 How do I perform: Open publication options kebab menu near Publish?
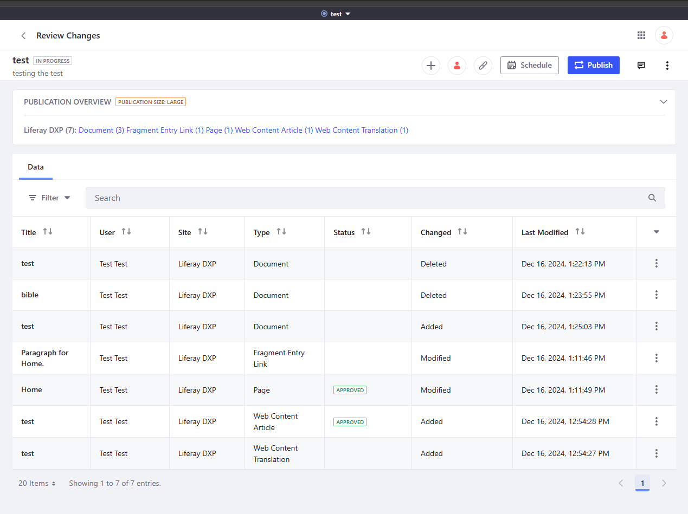[667, 66]
